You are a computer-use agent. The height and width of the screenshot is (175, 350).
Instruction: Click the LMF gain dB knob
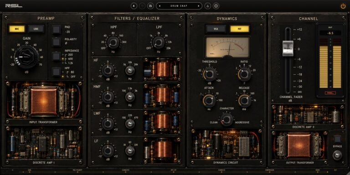point(108,124)
